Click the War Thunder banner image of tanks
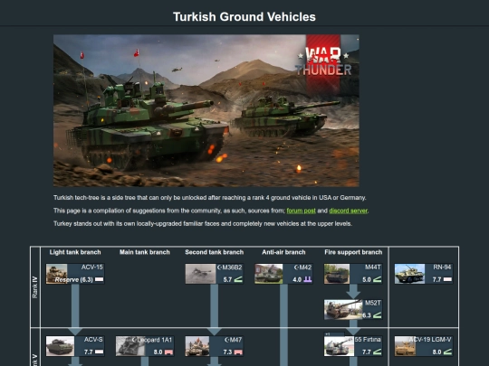The image size is (489, 366). [206, 110]
